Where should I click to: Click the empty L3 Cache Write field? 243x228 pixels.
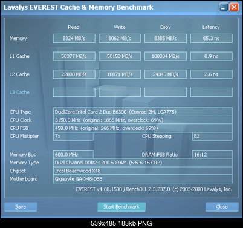coord(120,92)
